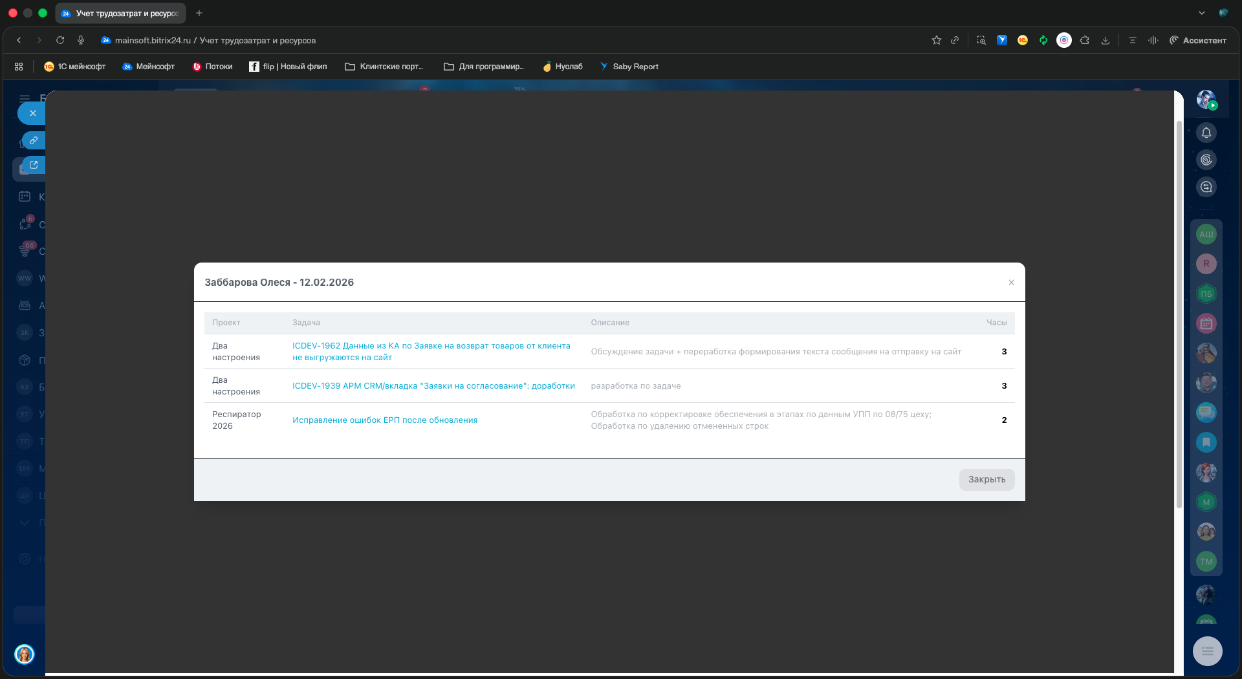Open the calendar icon in the left menu
This screenshot has height=679, width=1242.
(25, 197)
